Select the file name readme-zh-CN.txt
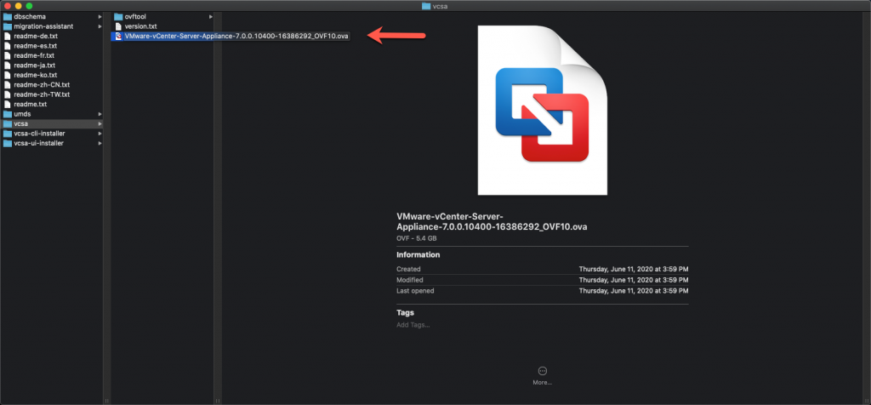Image resolution: width=871 pixels, height=405 pixels. (42, 84)
